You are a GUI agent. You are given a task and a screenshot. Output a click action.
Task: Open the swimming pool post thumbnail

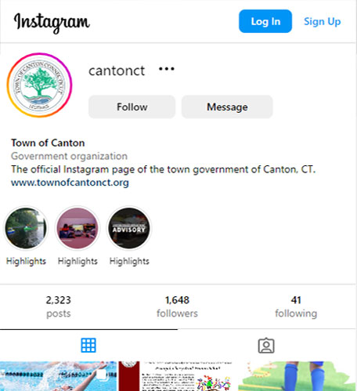coord(59,376)
